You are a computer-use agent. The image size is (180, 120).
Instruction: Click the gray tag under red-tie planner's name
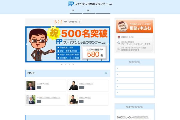(39, 87)
